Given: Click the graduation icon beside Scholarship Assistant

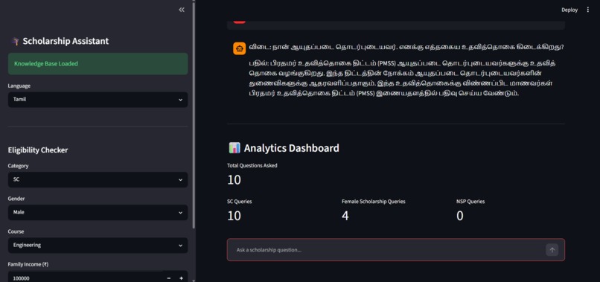Looking at the screenshot, I should point(16,42).
